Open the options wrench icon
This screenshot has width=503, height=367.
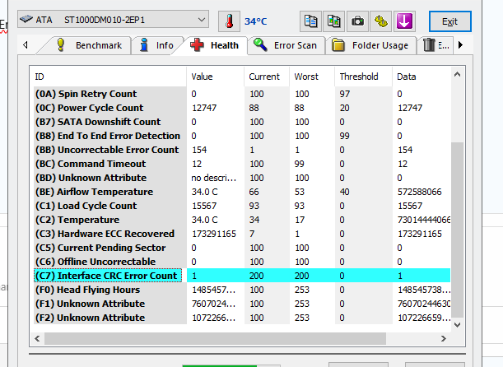coord(381,21)
